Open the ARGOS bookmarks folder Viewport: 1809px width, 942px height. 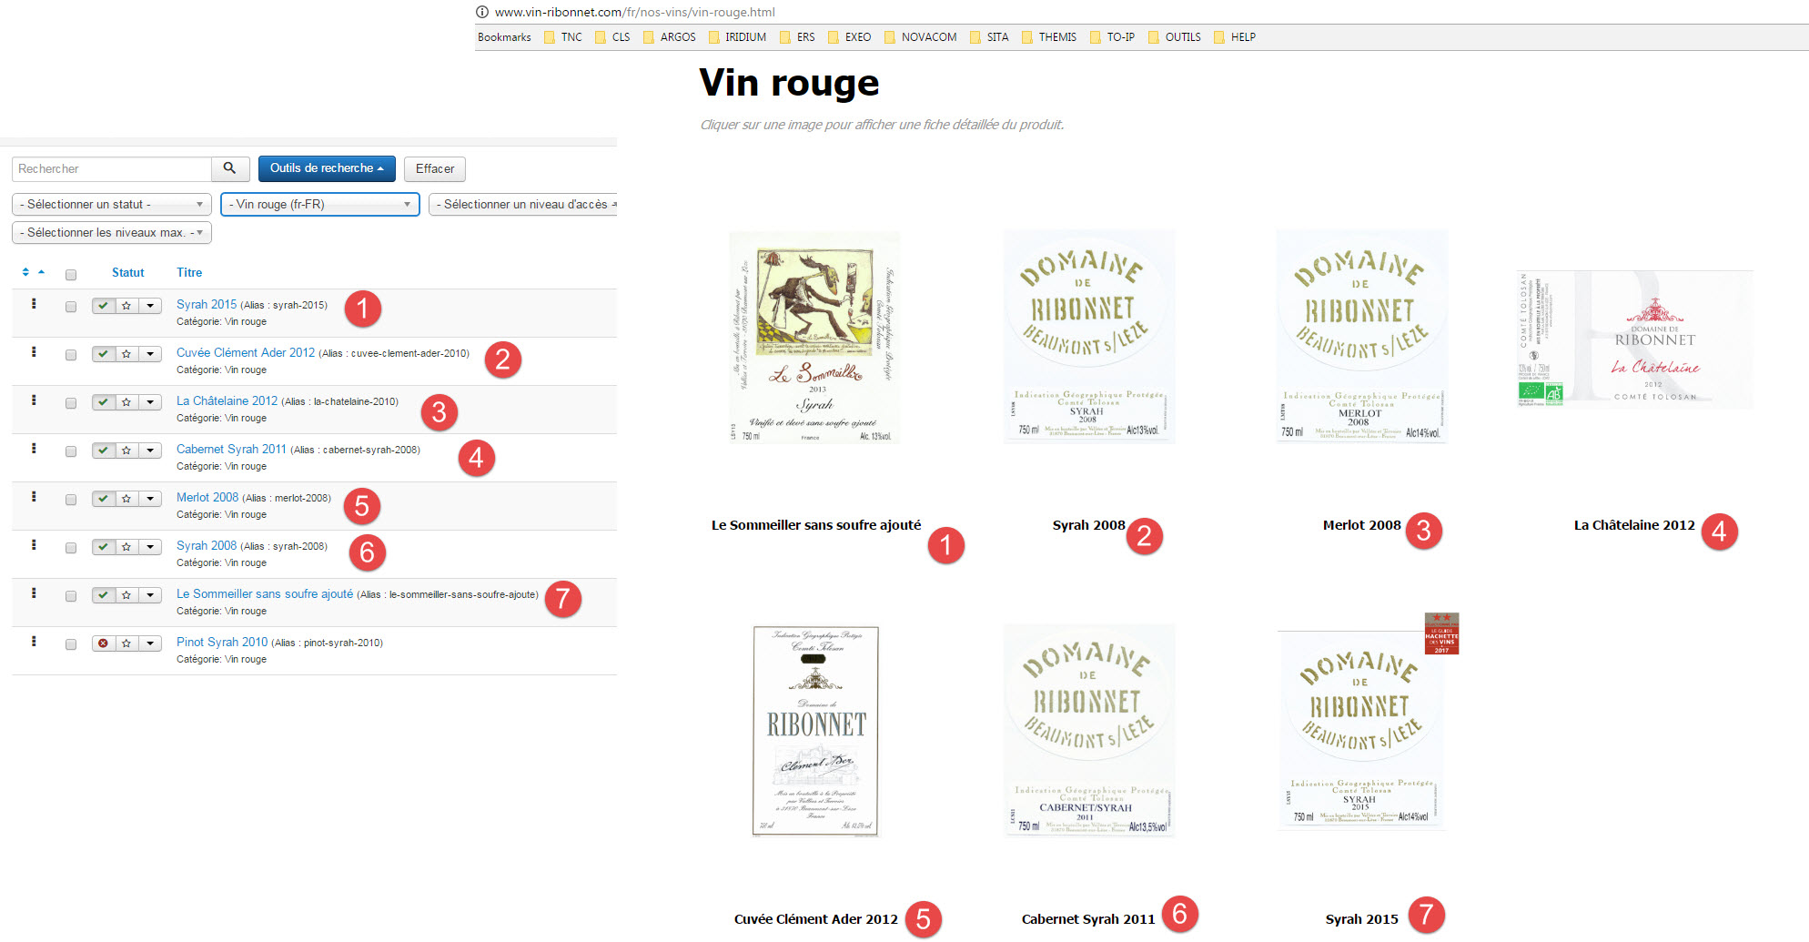670,37
